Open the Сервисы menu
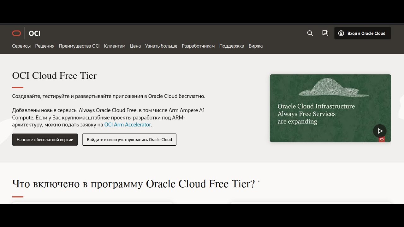The height and width of the screenshot is (227, 404). point(21,46)
